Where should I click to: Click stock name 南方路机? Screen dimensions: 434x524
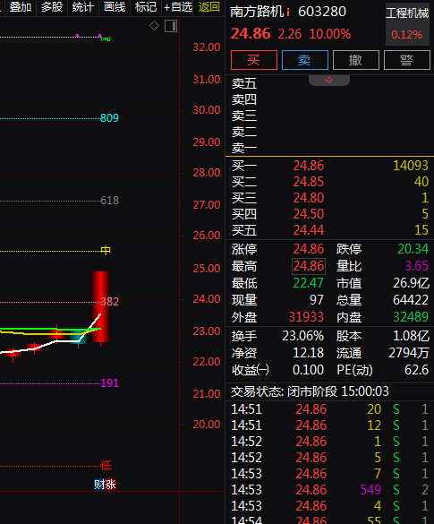(257, 12)
